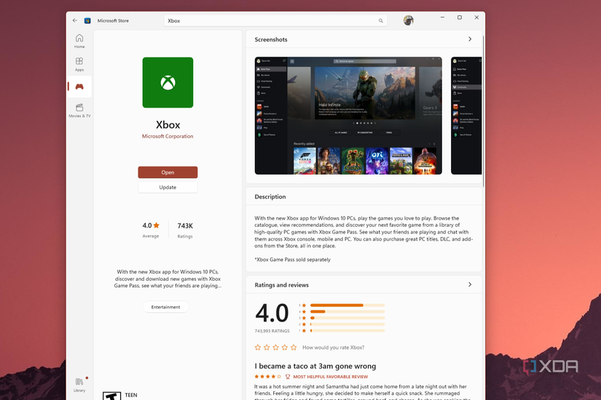Click 'I became a taco at 3am gone wrong'

click(x=315, y=366)
